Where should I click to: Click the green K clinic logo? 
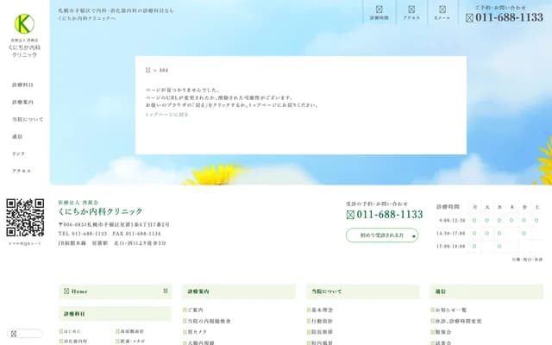click(x=24, y=24)
